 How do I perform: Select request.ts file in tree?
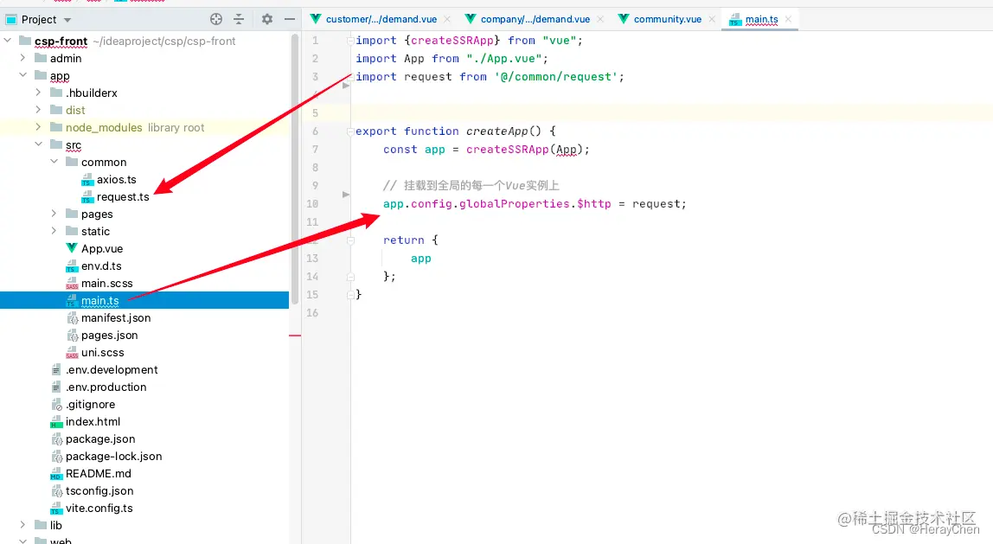pos(123,197)
